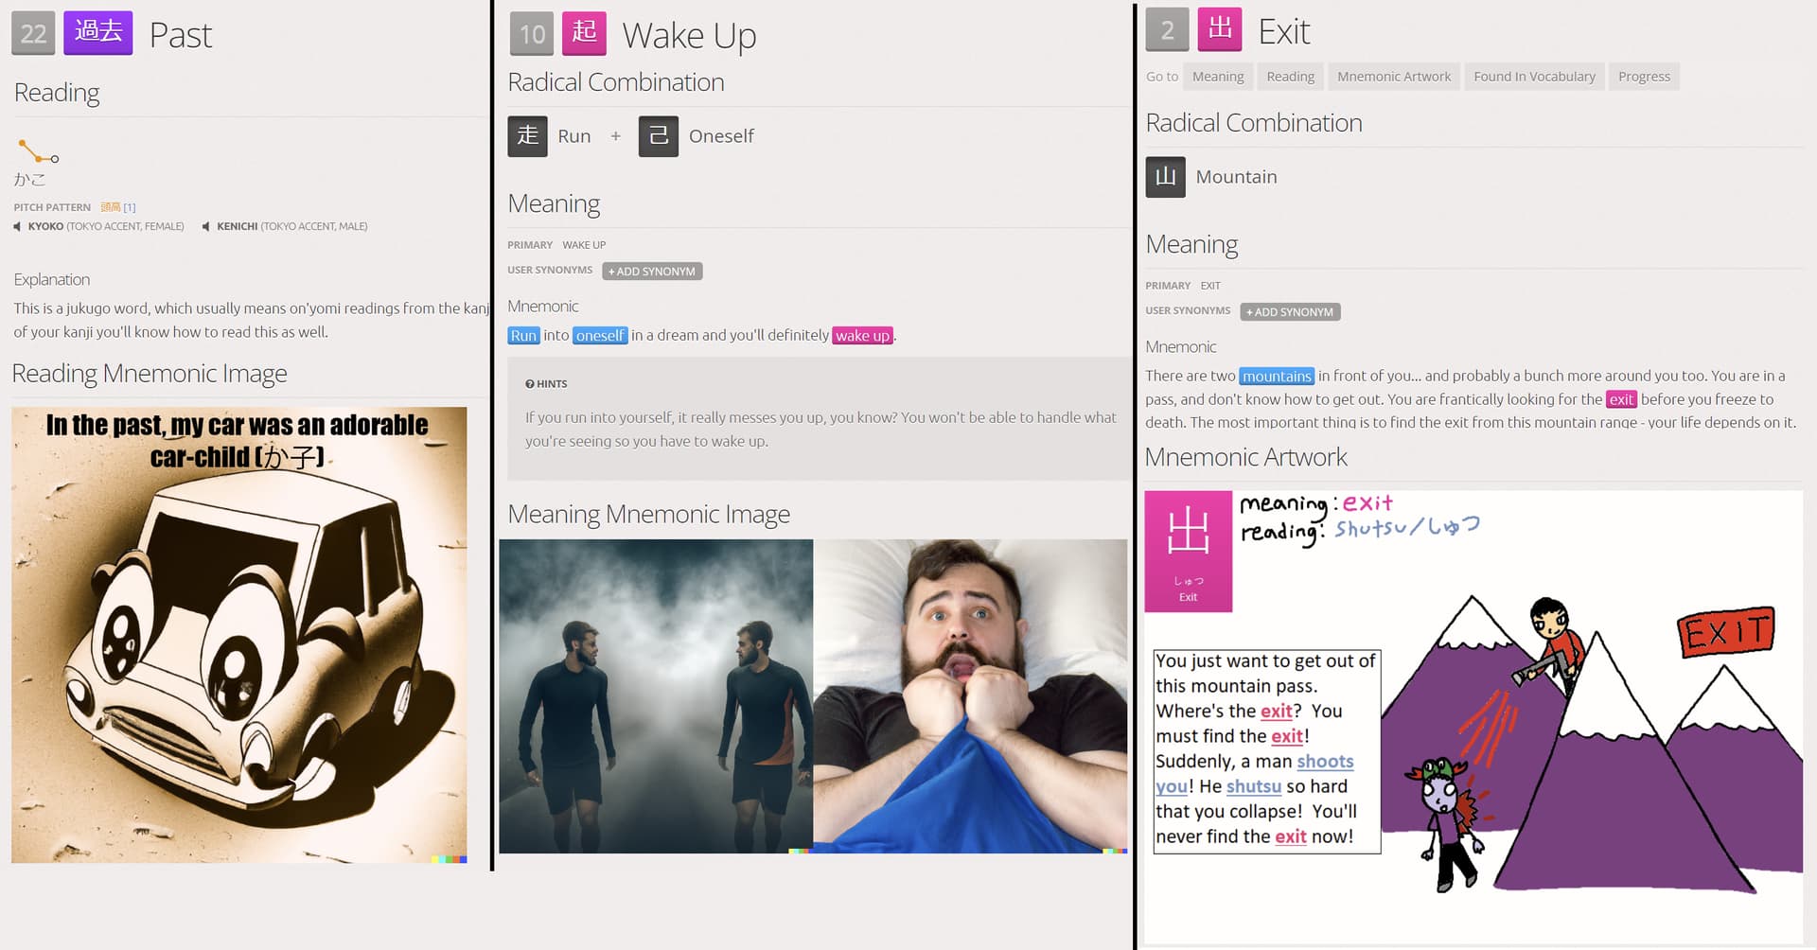Click the 起 kanji pink badge
The width and height of the screenshot is (1817, 950).
tap(584, 33)
